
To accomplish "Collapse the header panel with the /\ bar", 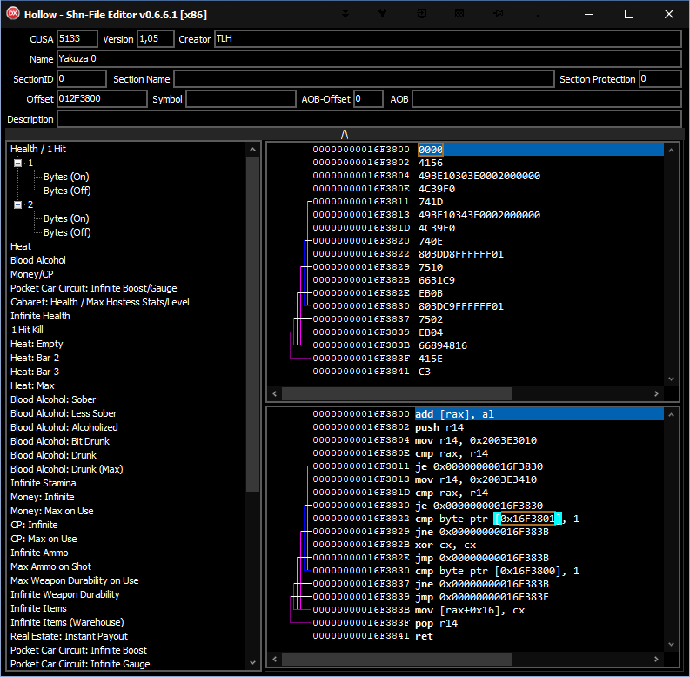I will tap(345, 134).
